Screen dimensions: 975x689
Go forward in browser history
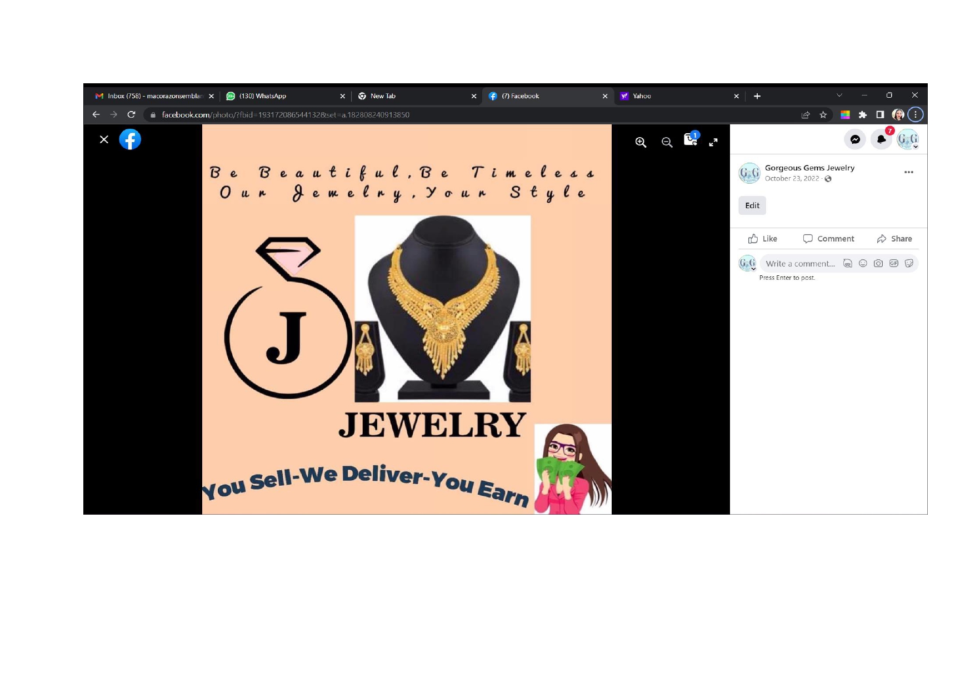pyautogui.click(x=114, y=114)
